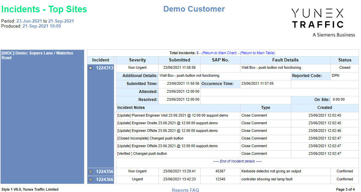Click the 'End of Incident details' text
This screenshot has height=192, width=361.
tap(237, 161)
